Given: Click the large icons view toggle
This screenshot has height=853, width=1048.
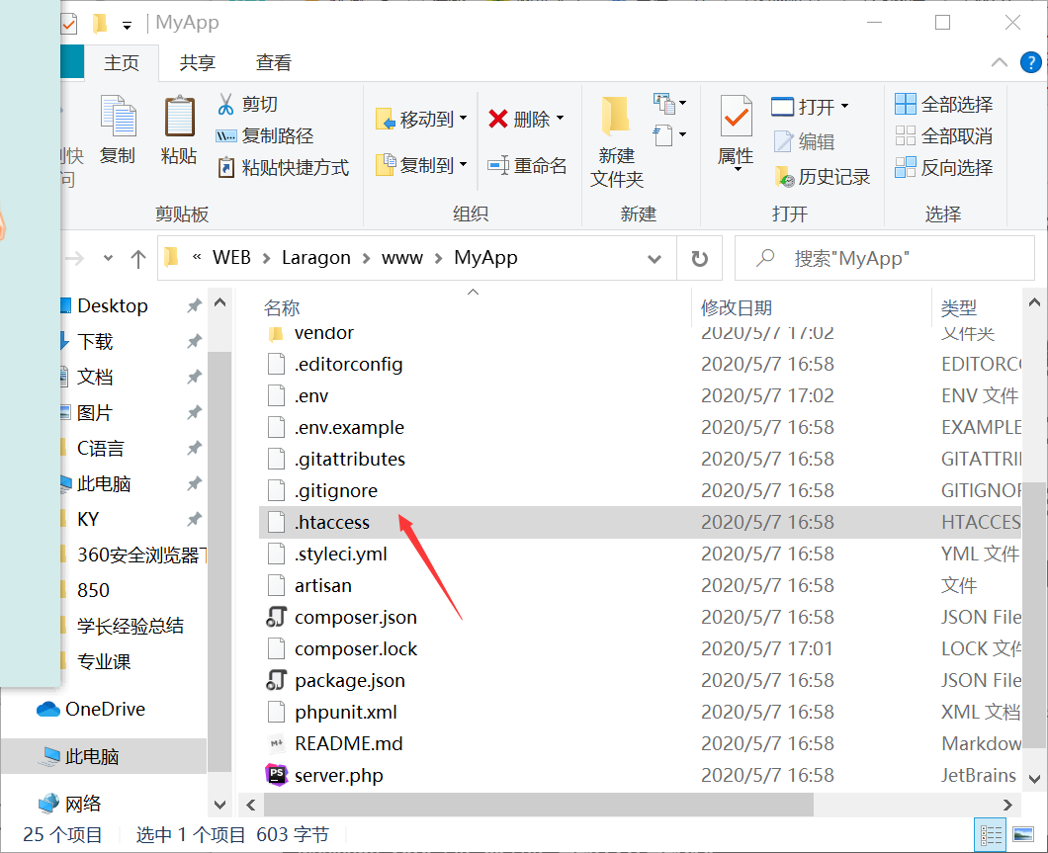Looking at the screenshot, I should pyautogui.click(x=1023, y=835).
